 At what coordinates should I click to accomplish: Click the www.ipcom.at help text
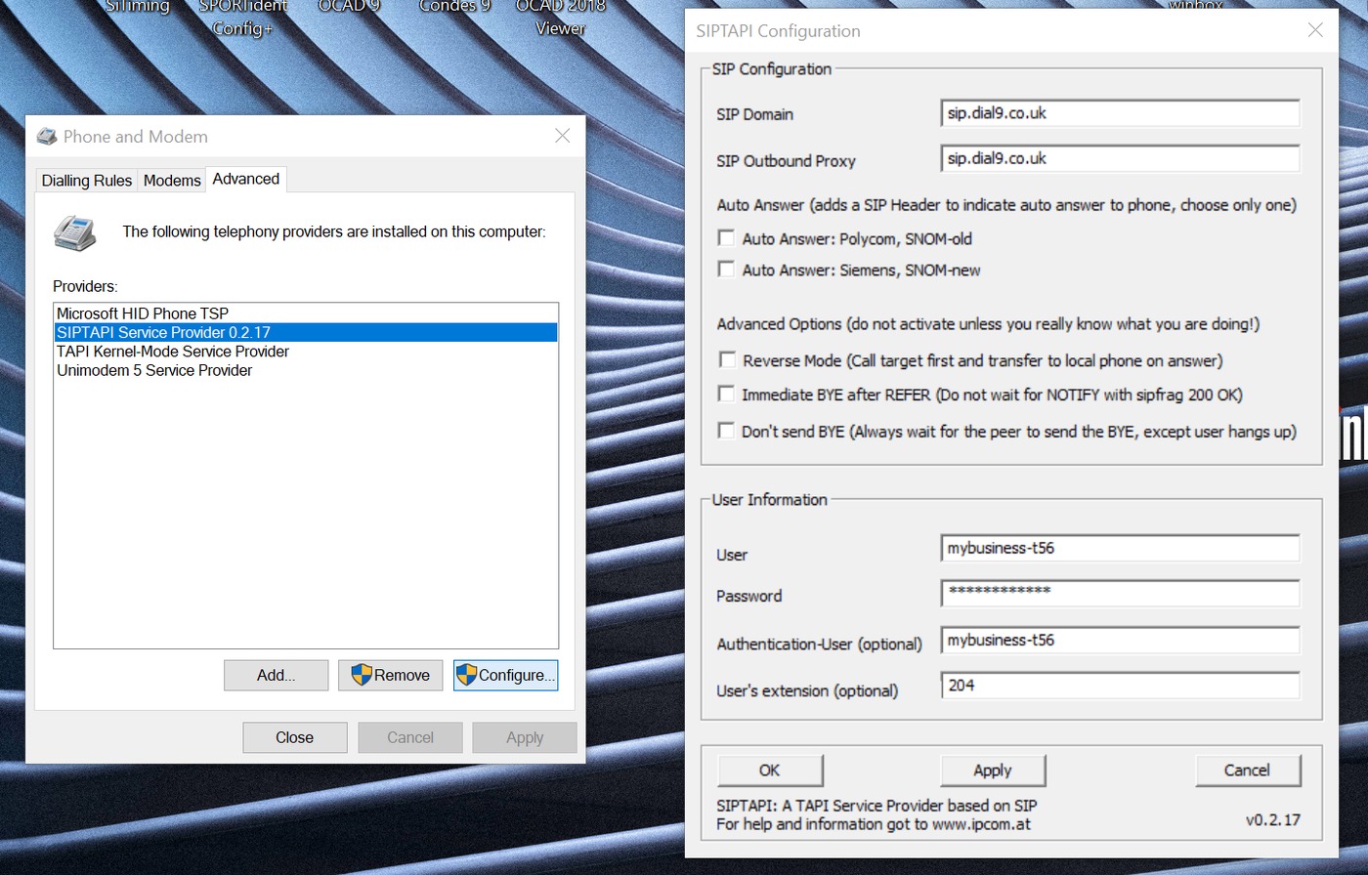click(x=981, y=823)
